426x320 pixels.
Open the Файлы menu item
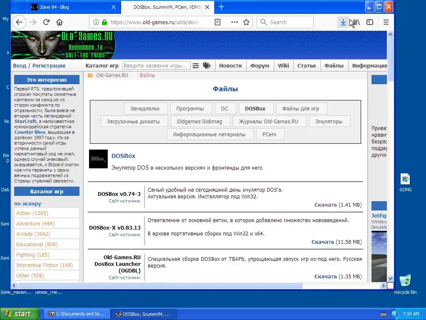334,65
